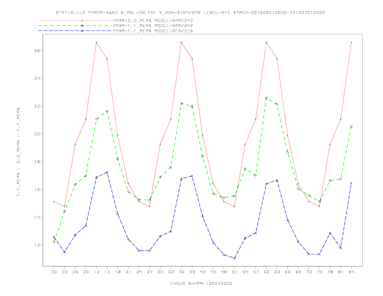Screen dimensions: 383x296
Task: Click y-axis tick value 12
Action: click(38, 245)
